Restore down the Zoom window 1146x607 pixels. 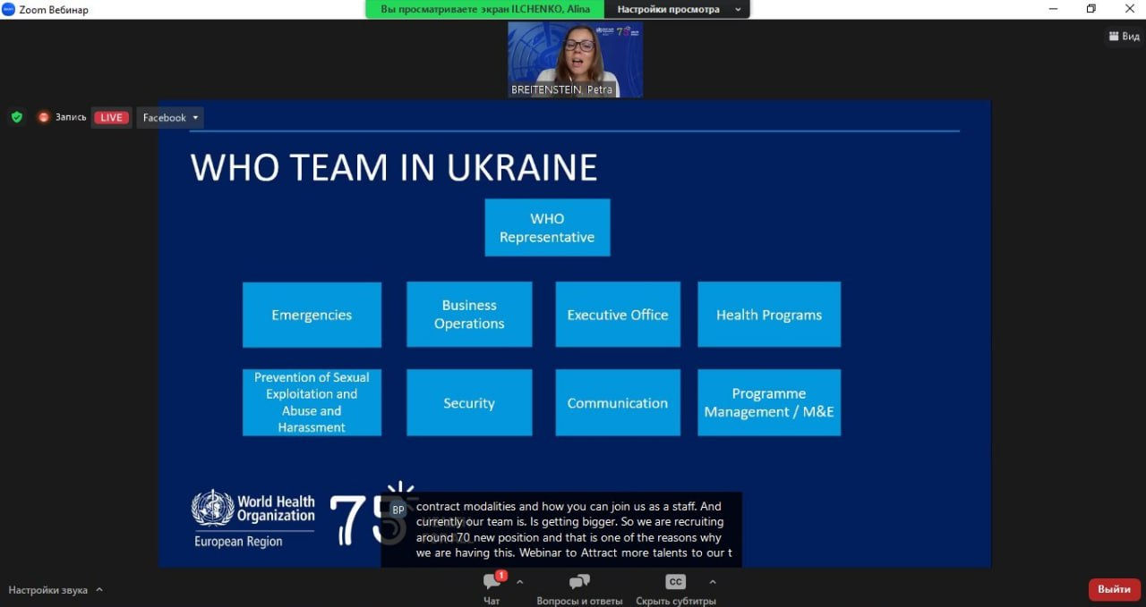pos(1090,9)
